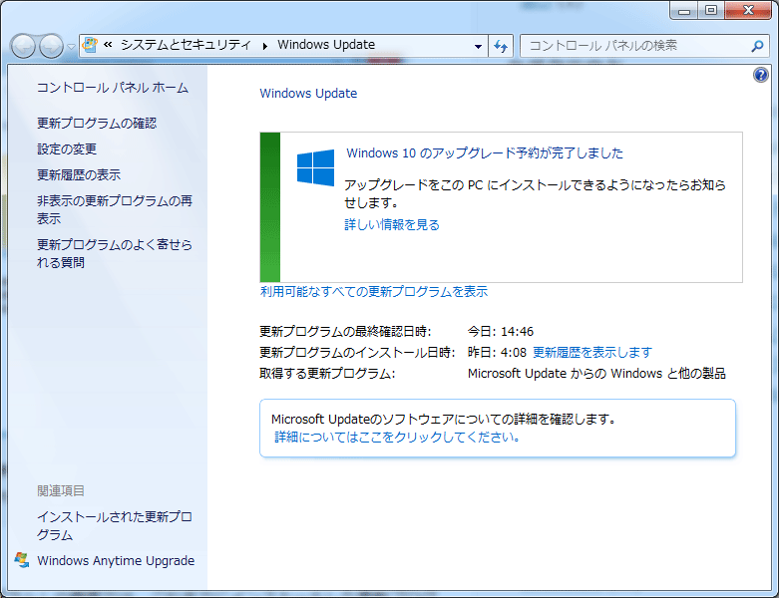The height and width of the screenshot is (598, 779).
Task: Click the blue Windows 10 logo
Action: pyautogui.click(x=315, y=167)
